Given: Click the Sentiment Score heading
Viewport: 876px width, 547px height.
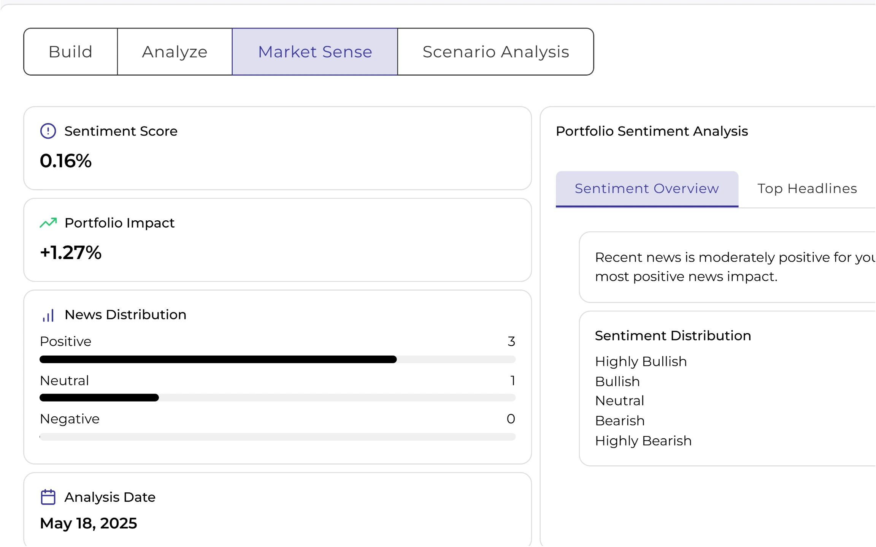Looking at the screenshot, I should click(x=121, y=131).
